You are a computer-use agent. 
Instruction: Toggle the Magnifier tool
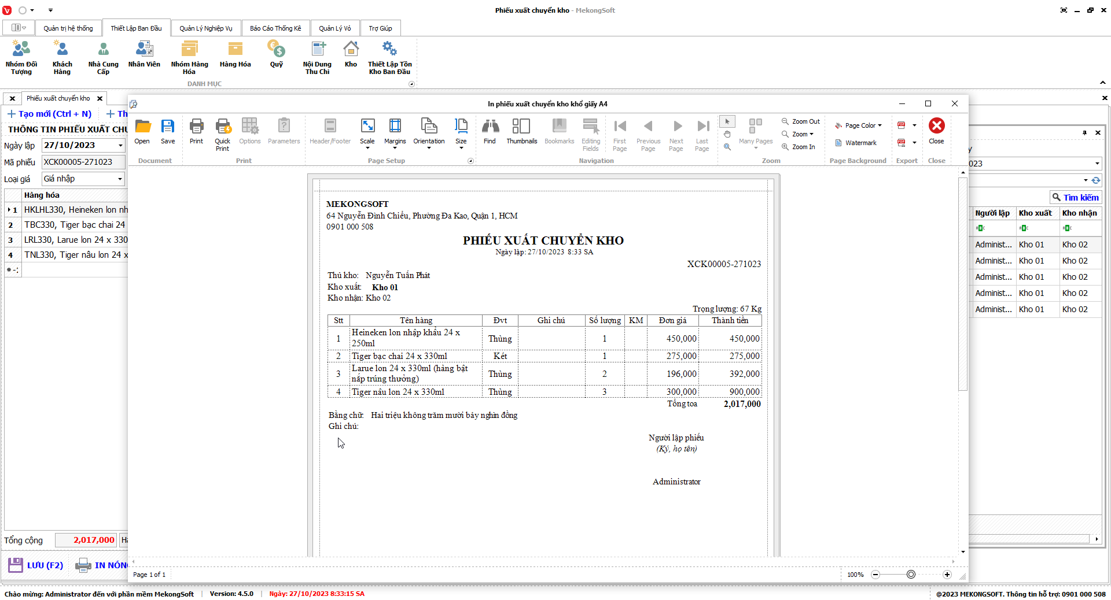727,147
